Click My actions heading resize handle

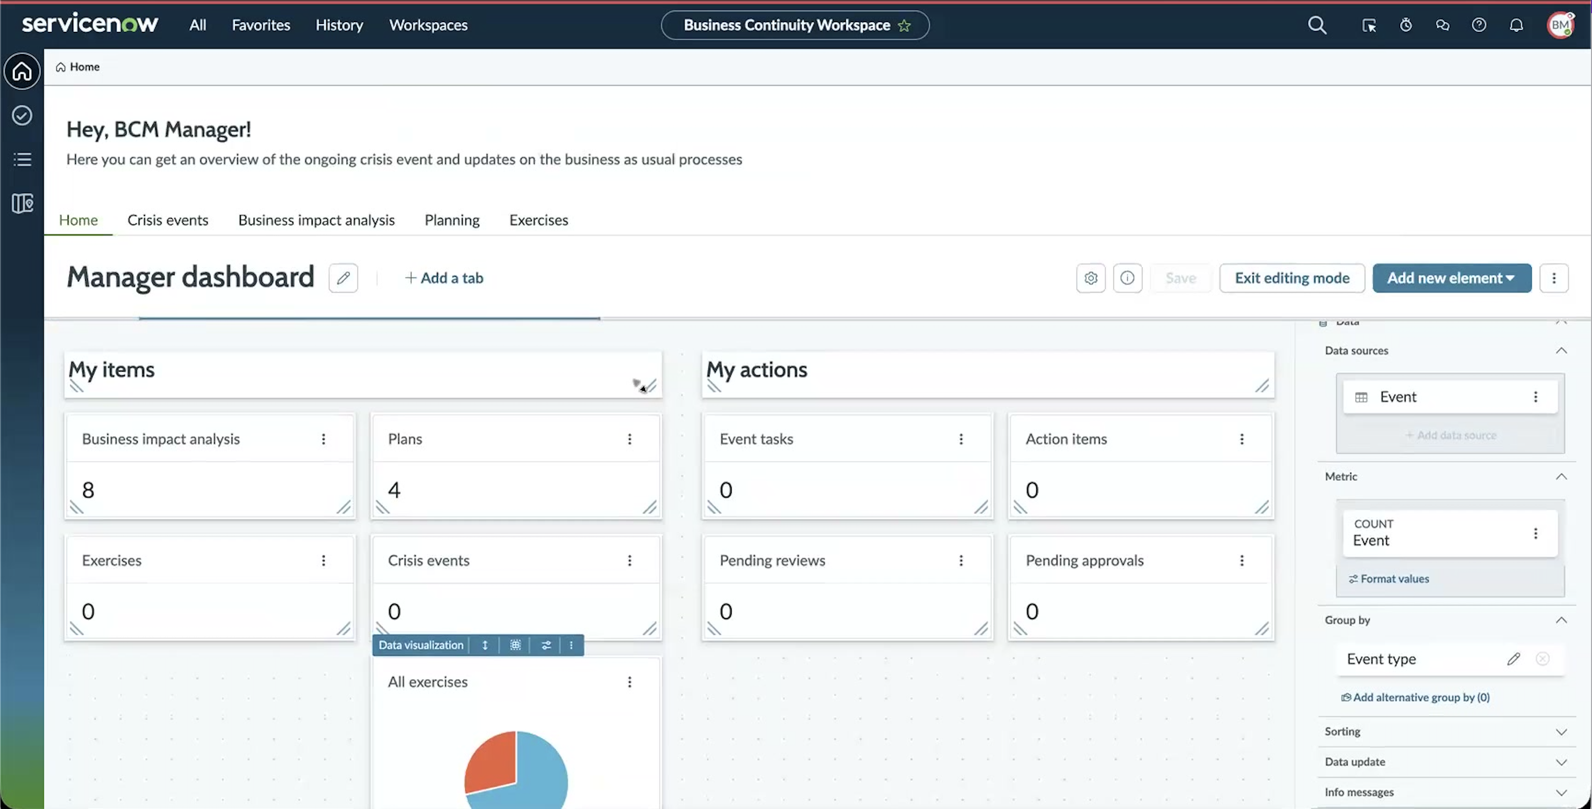(1261, 386)
